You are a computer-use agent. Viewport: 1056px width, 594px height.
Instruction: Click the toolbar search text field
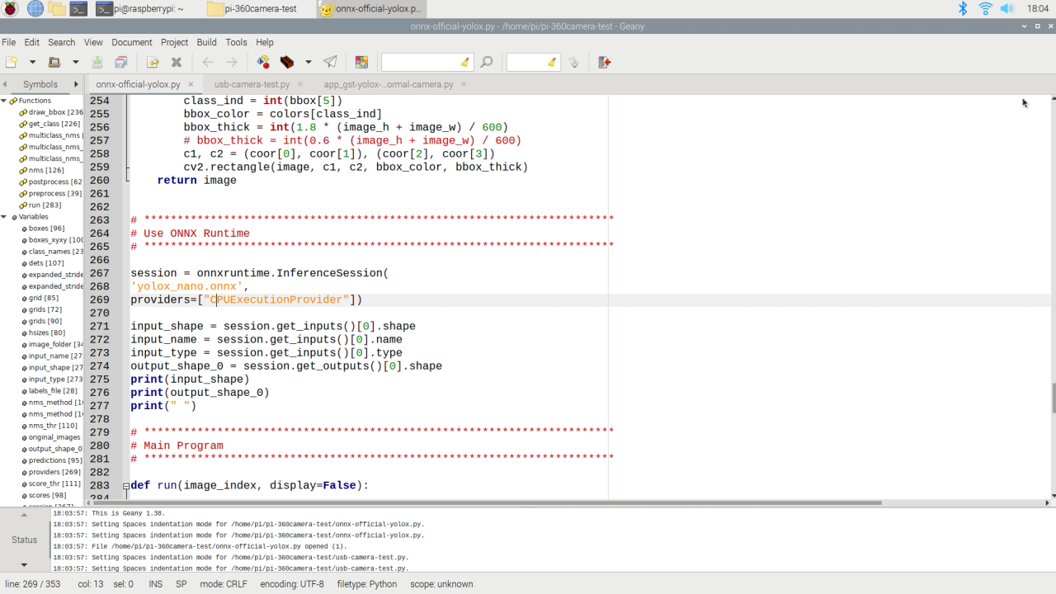click(x=419, y=62)
